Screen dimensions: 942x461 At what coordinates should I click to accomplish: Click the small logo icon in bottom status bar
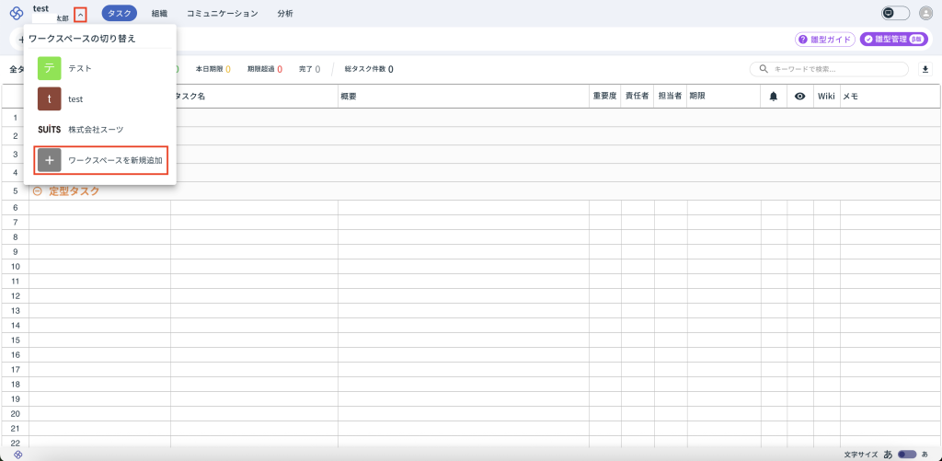[x=17, y=455]
